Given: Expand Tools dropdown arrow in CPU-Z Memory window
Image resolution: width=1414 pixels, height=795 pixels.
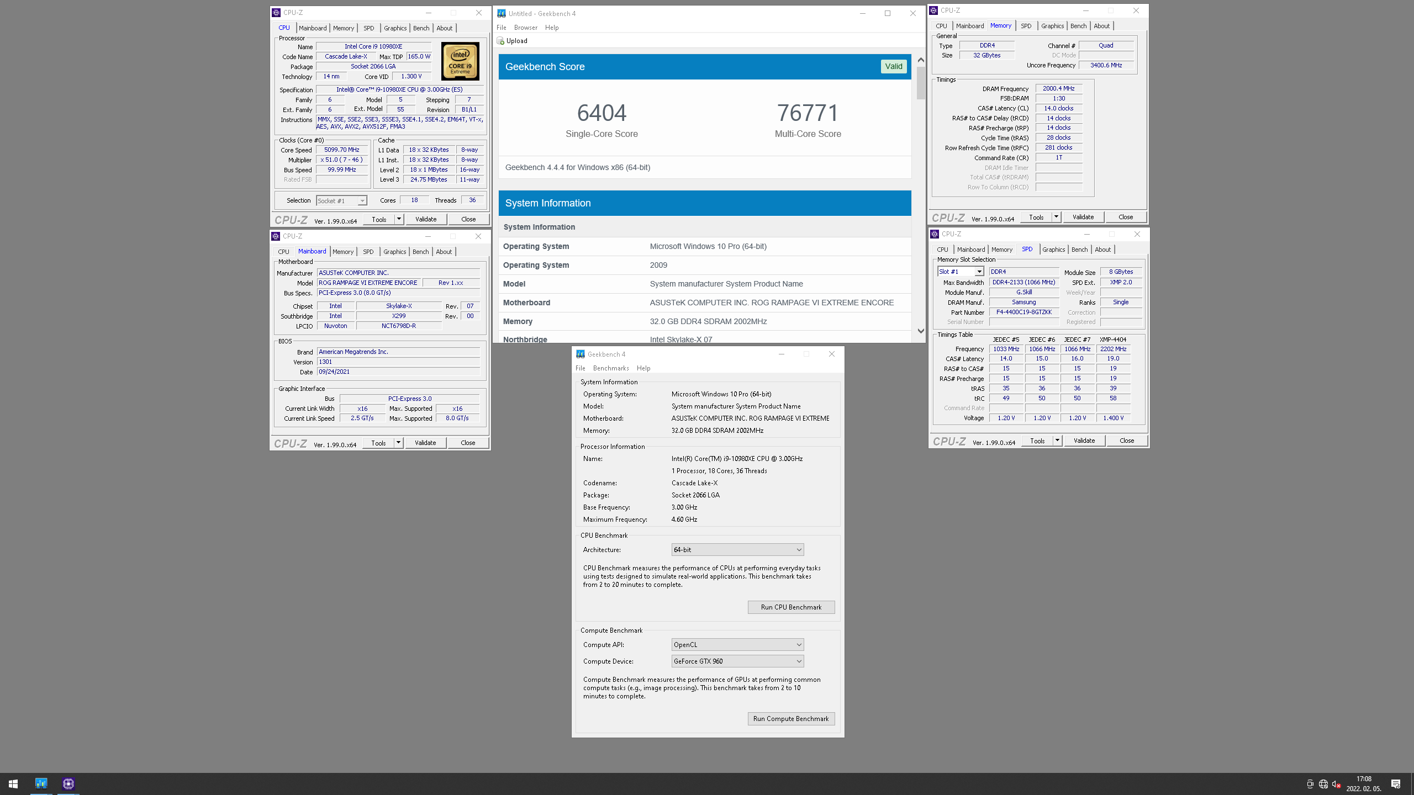Looking at the screenshot, I should 1056,217.
